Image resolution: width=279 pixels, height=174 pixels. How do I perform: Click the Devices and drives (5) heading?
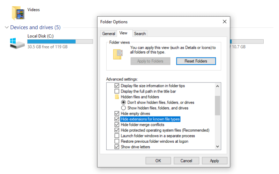coord(36,27)
